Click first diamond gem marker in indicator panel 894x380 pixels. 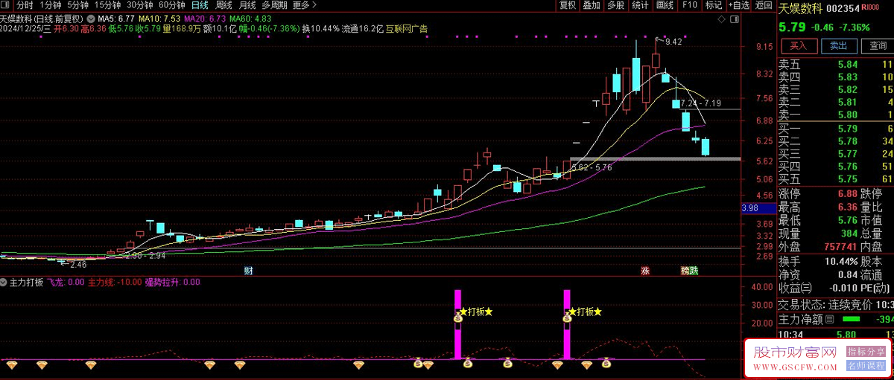pyautogui.click(x=13, y=364)
